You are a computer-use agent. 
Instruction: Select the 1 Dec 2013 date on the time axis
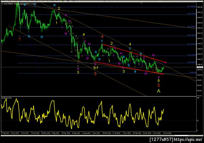click(96, 133)
